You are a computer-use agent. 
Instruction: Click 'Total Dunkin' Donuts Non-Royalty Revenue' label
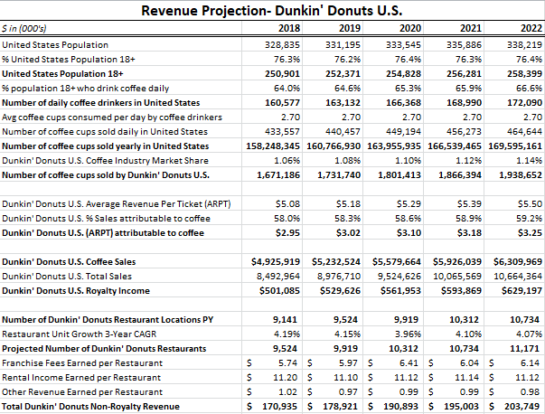(90, 407)
